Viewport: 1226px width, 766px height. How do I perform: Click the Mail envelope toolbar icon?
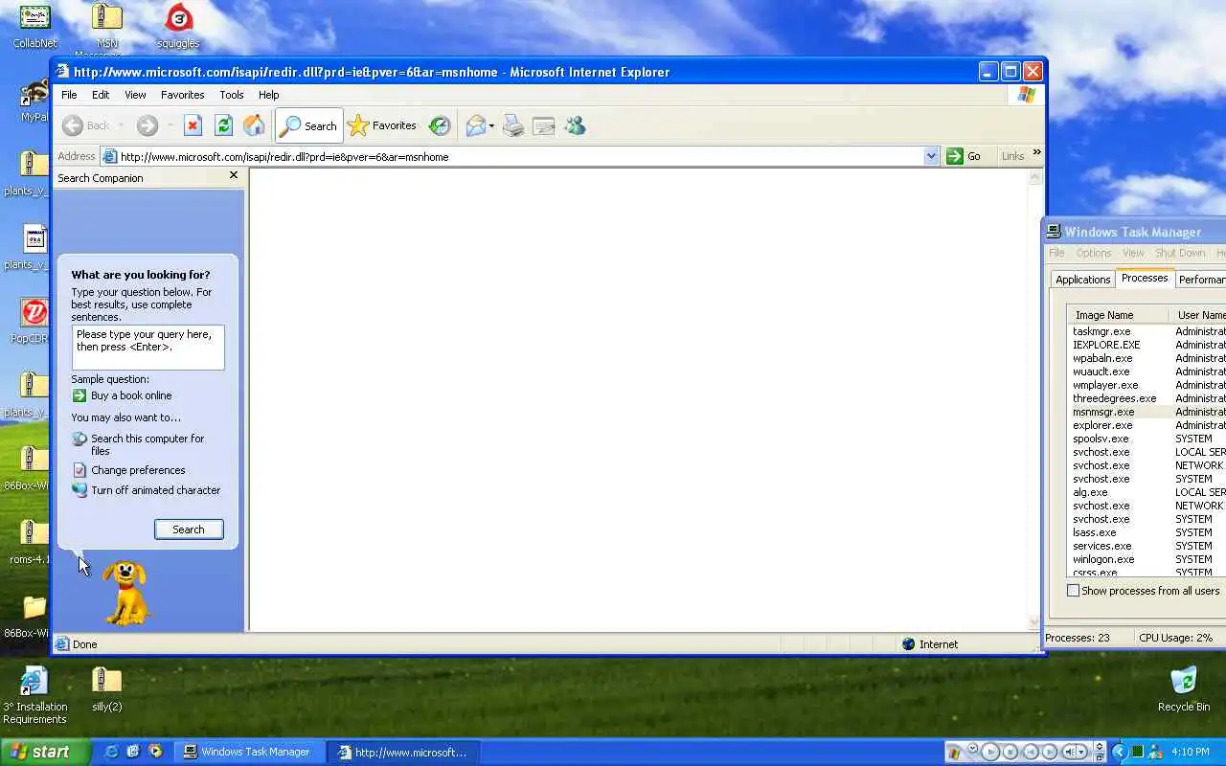pyautogui.click(x=475, y=125)
